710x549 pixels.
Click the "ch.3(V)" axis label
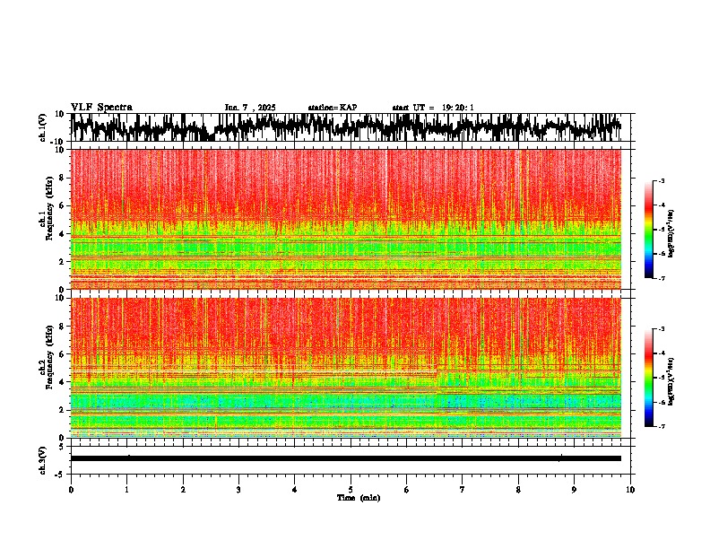[x=44, y=460]
